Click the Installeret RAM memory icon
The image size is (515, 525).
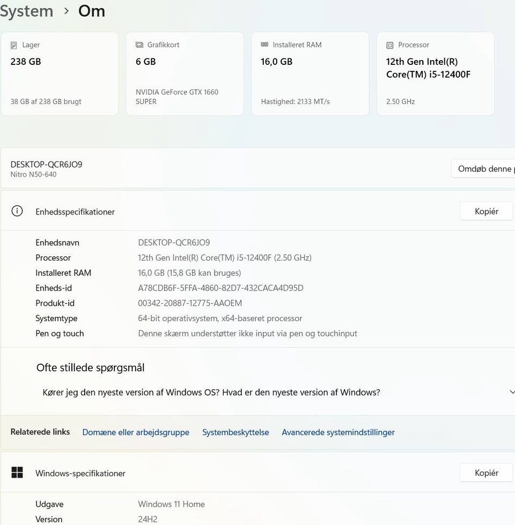264,45
